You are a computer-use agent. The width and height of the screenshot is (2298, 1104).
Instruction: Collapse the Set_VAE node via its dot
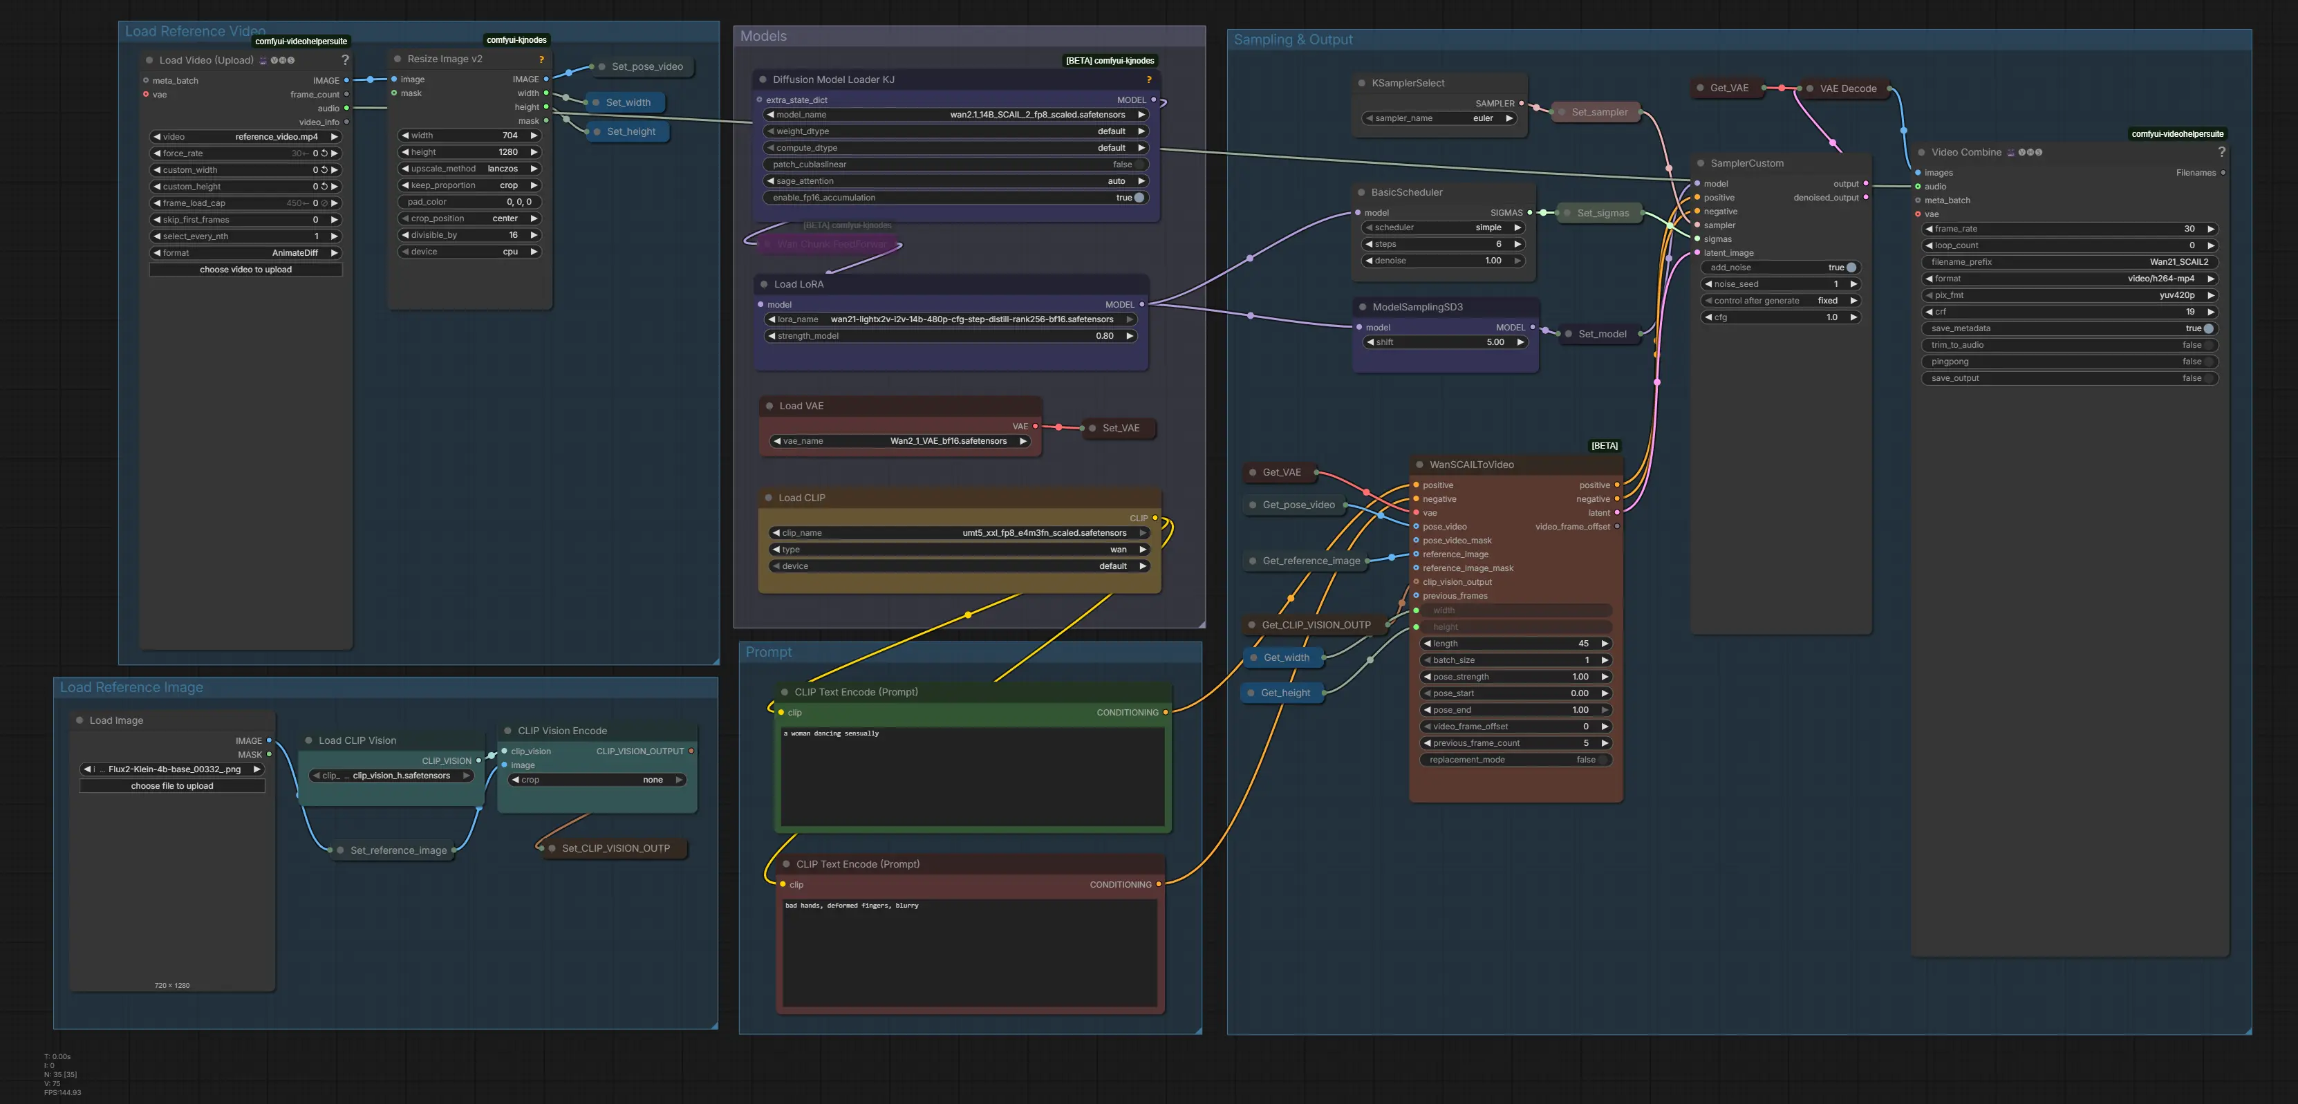click(x=1092, y=428)
